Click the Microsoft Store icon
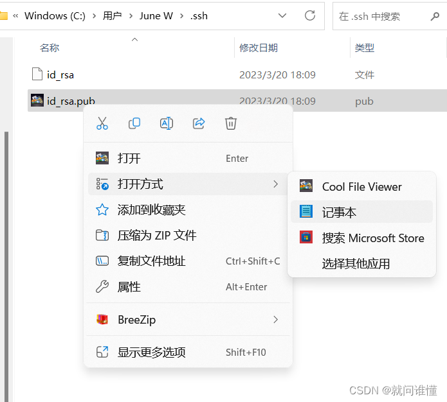Image resolution: width=447 pixels, height=402 pixels. point(306,237)
